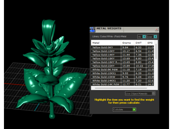Click the Calculate button
Screen dimensions: 173x129
pyautogui.click(x=124, y=109)
